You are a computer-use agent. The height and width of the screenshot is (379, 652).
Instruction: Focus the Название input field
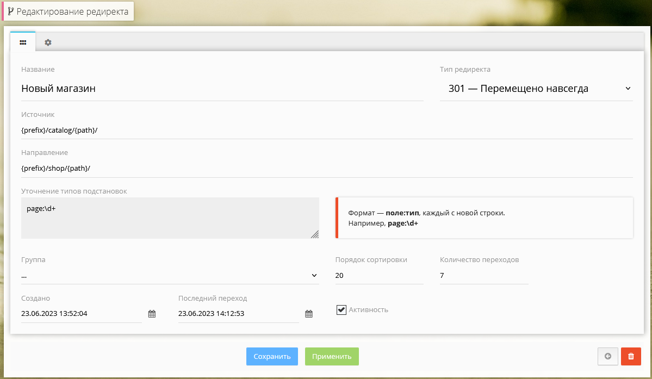[222, 89]
